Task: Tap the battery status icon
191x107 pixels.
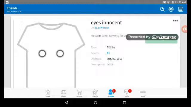Action: click(x=172, y=2)
